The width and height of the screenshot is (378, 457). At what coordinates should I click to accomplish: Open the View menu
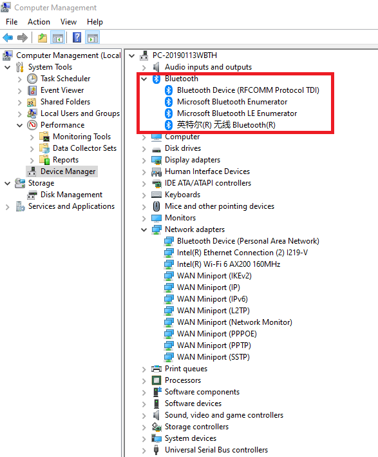point(68,22)
